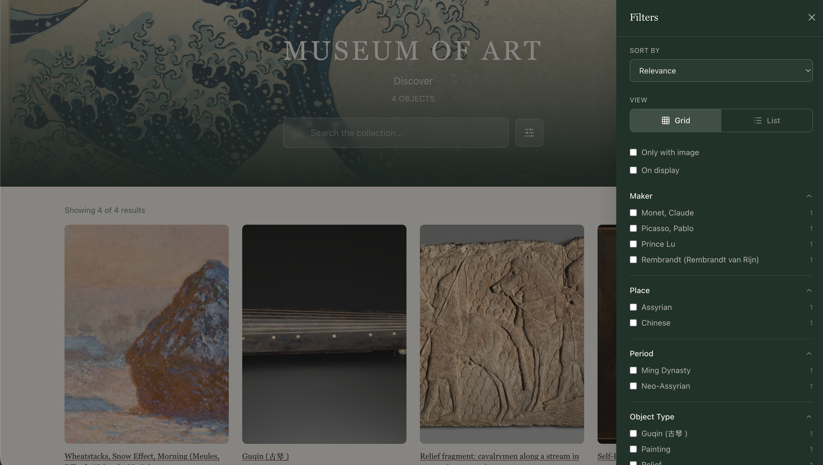Select Ming Dynasty period checkbox
823x465 pixels.
pyautogui.click(x=633, y=370)
